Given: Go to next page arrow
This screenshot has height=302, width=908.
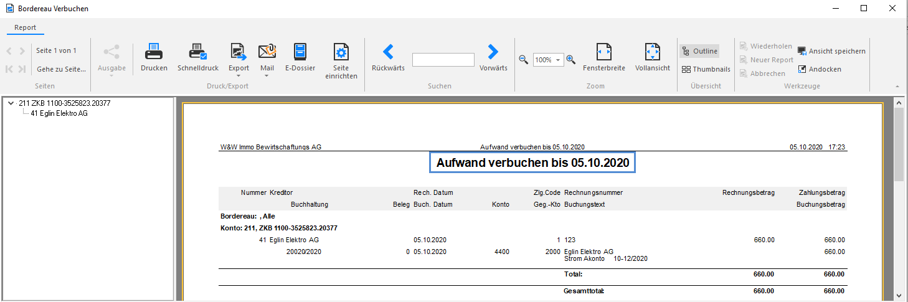Looking at the screenshot, I should (x=22, y=51).
